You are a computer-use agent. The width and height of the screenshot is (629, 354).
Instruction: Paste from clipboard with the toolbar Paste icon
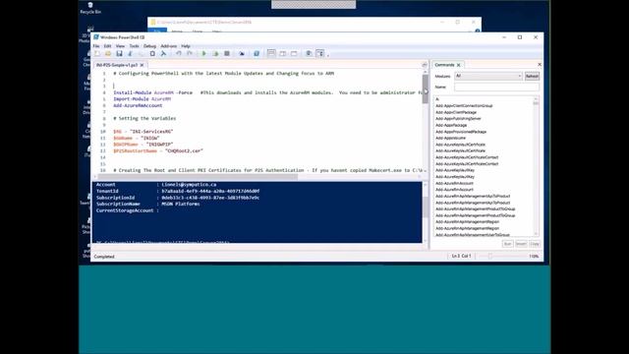coord(152,53)
